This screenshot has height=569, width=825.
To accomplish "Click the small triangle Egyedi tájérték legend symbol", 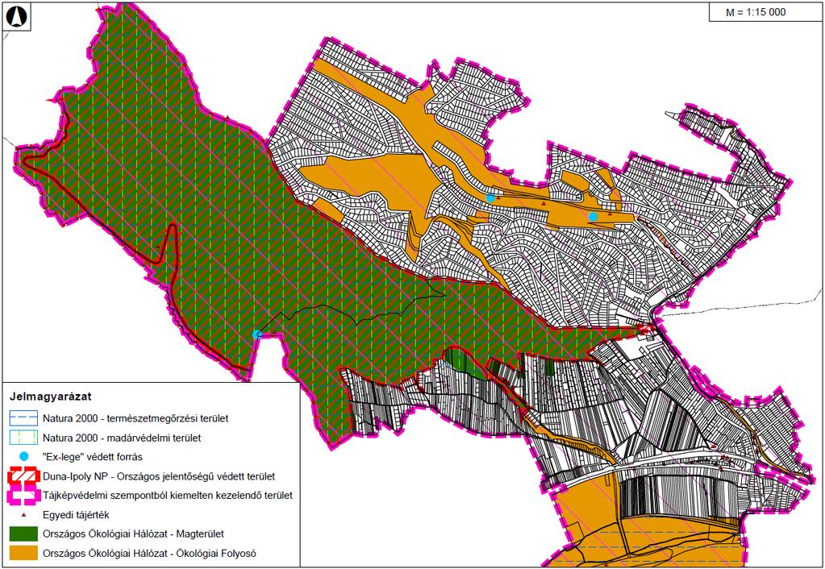I will (23, 515).
